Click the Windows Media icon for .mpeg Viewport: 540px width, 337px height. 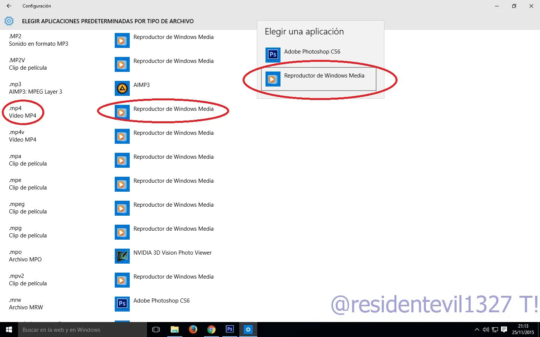pyautogui.click(x=122, y=208)
